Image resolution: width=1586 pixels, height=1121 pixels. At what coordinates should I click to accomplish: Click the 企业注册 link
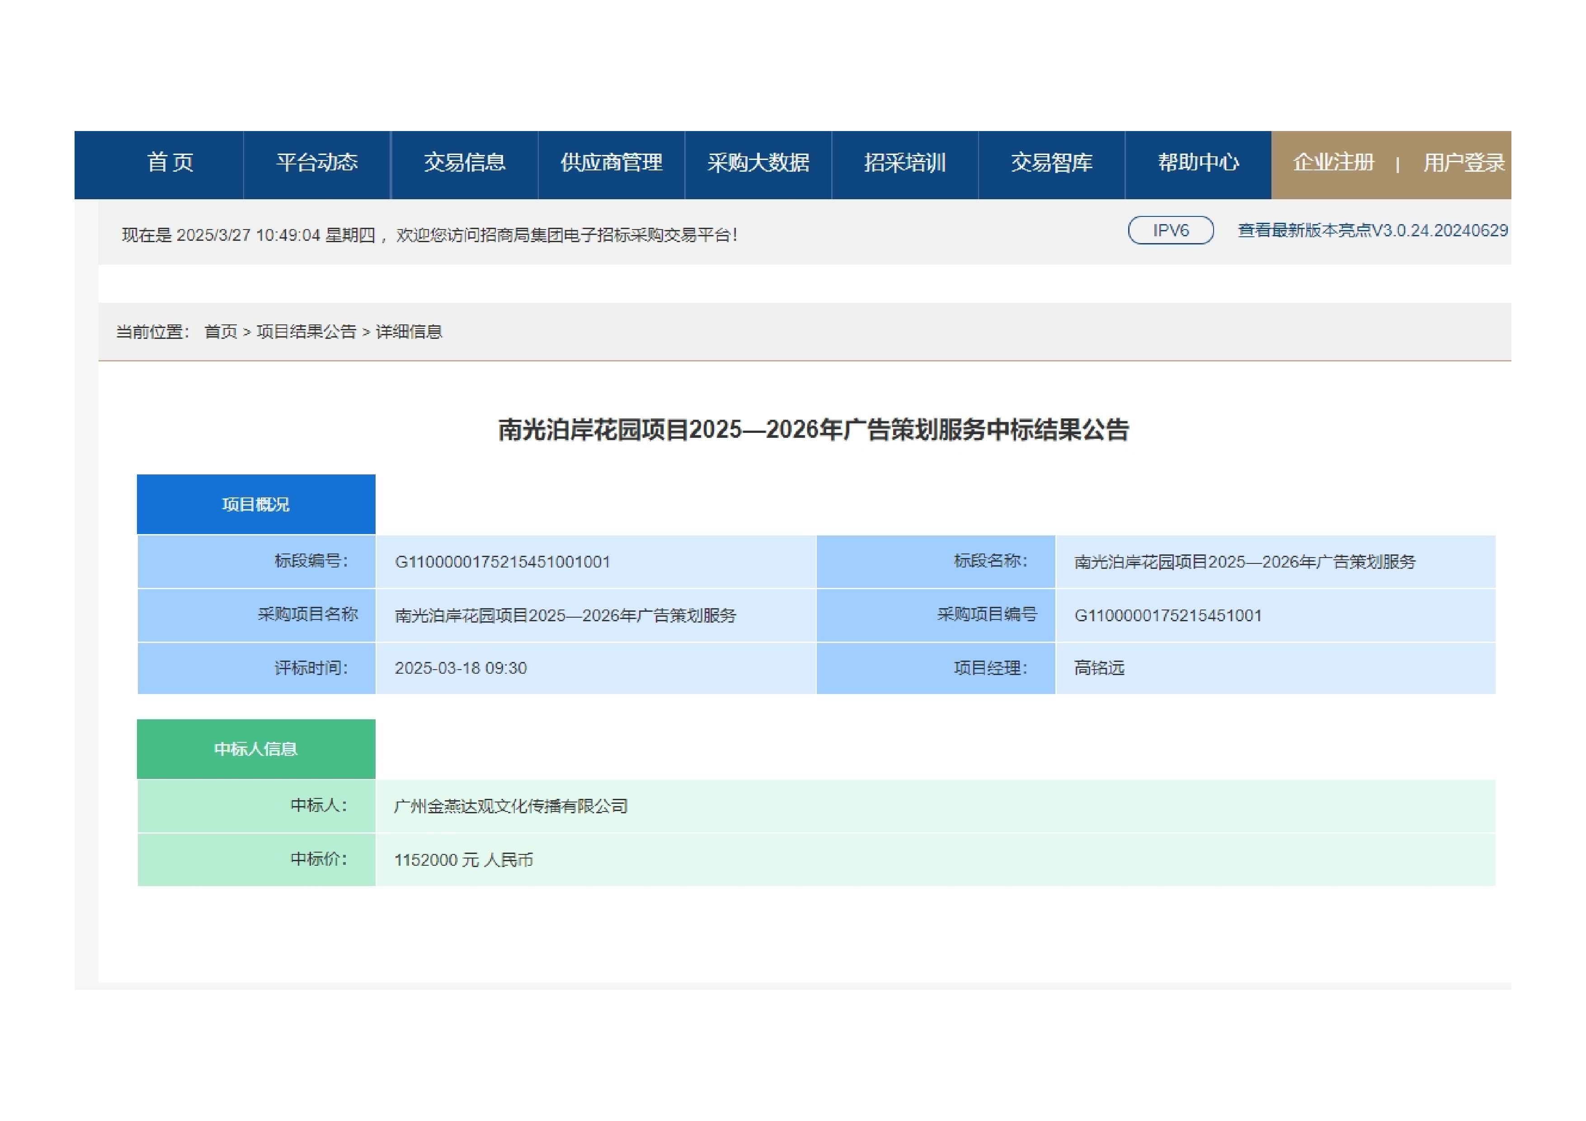pos(1333,163)
